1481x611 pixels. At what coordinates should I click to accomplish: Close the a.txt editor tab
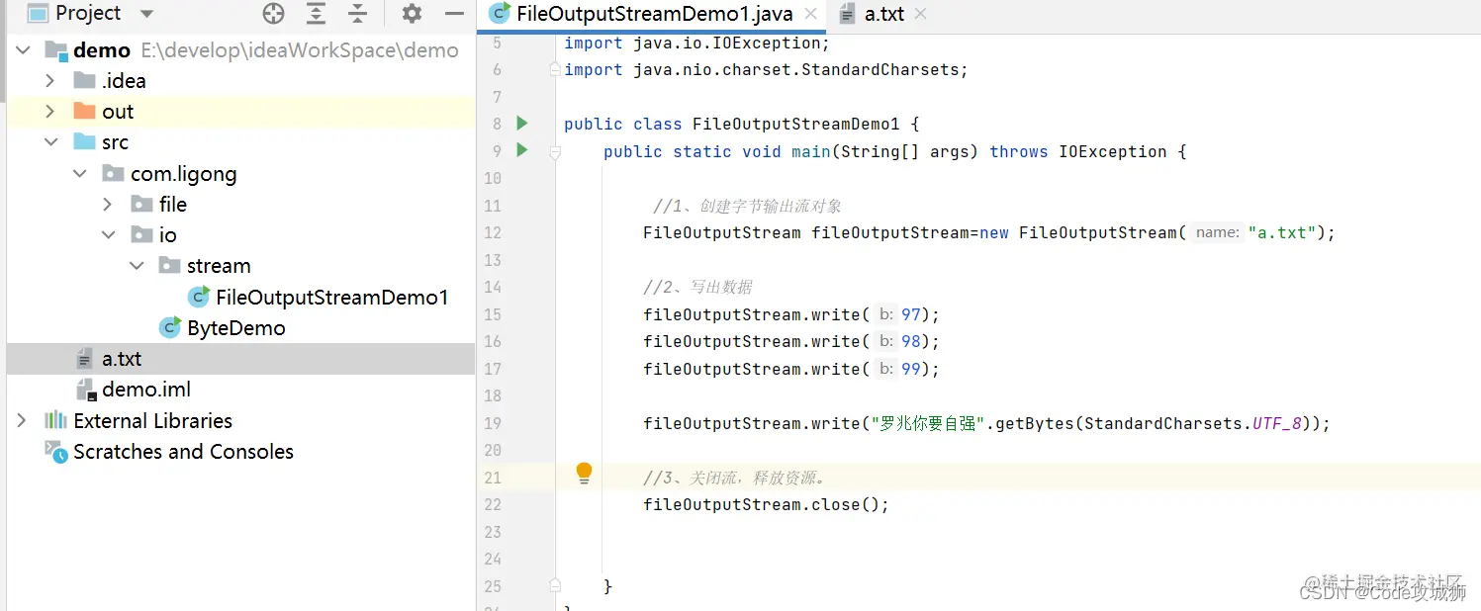921,14
